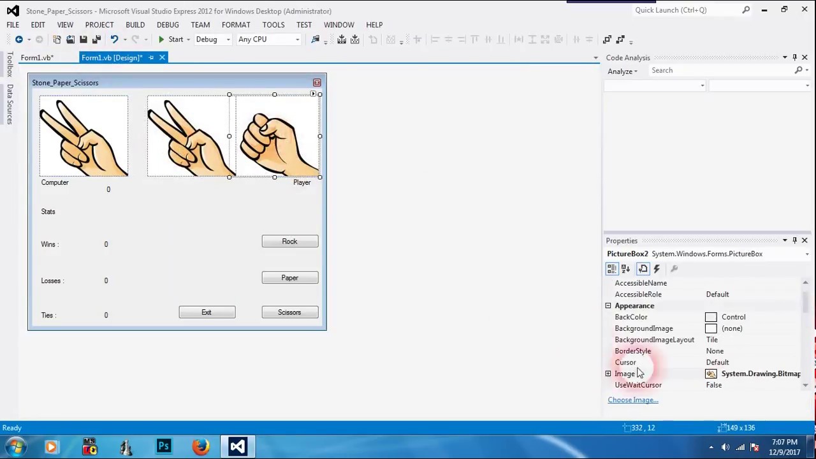
Task: Open the PROJECT menu
Action: [99, 25]
